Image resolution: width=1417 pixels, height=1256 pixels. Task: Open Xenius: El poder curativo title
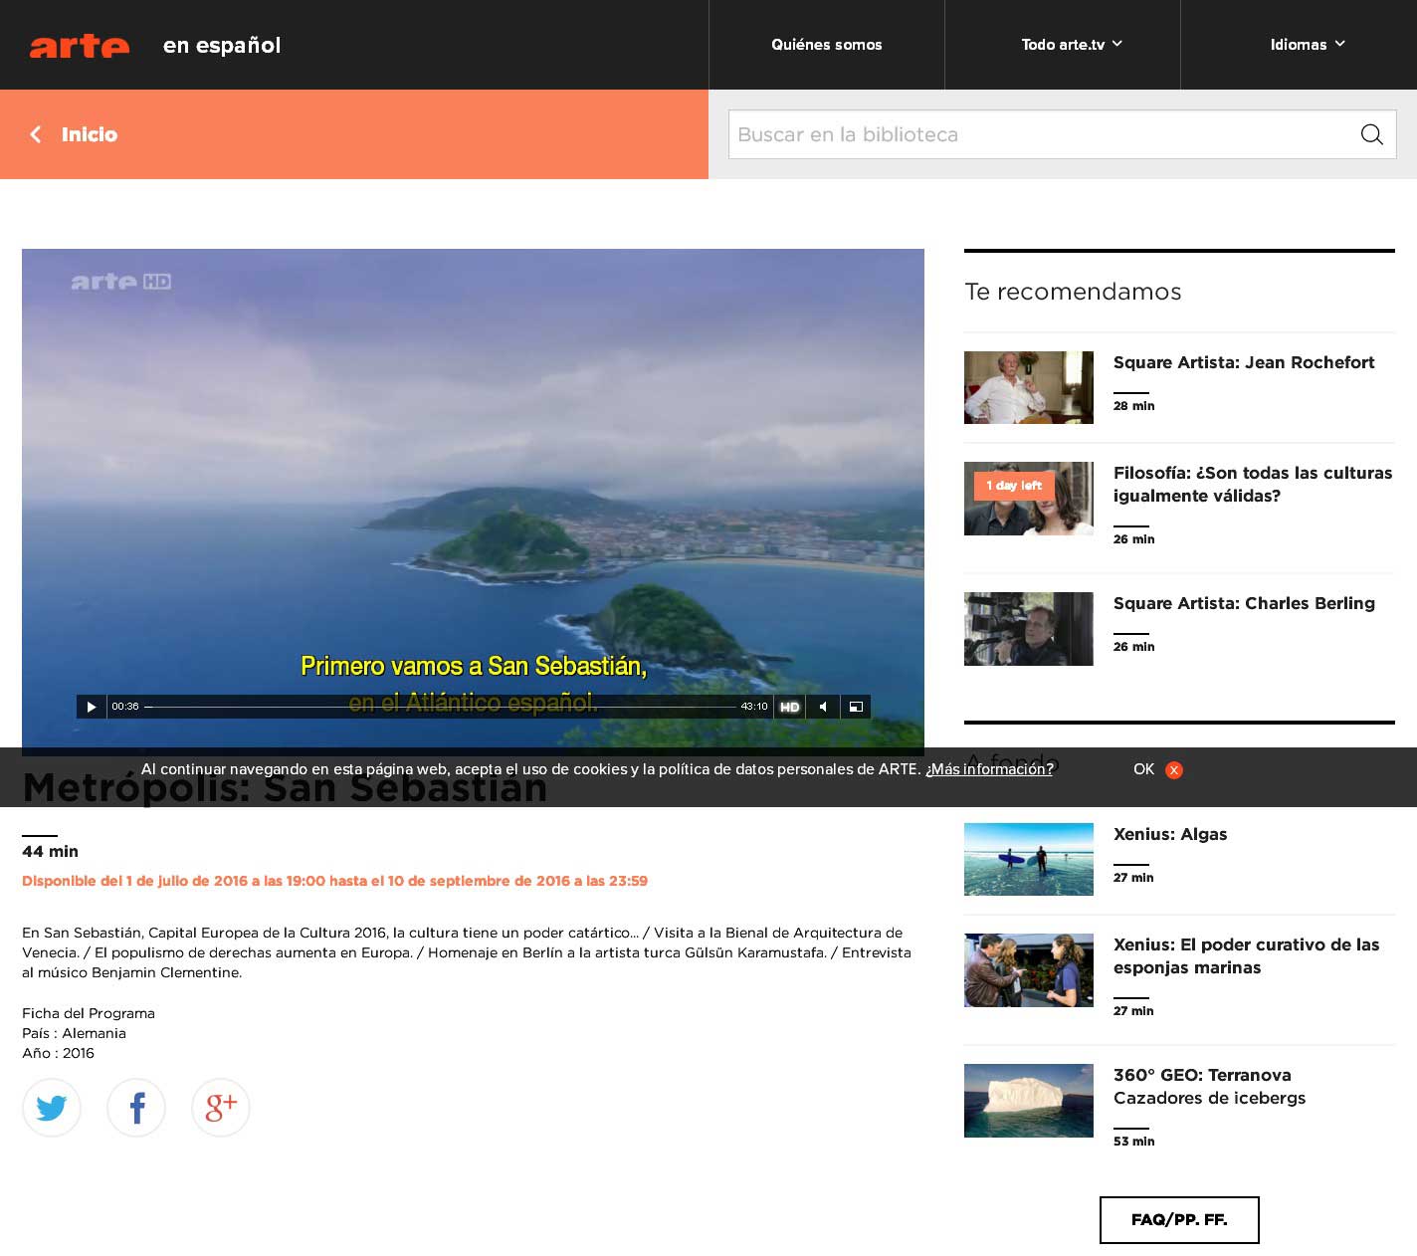(x=1247, y=956)
